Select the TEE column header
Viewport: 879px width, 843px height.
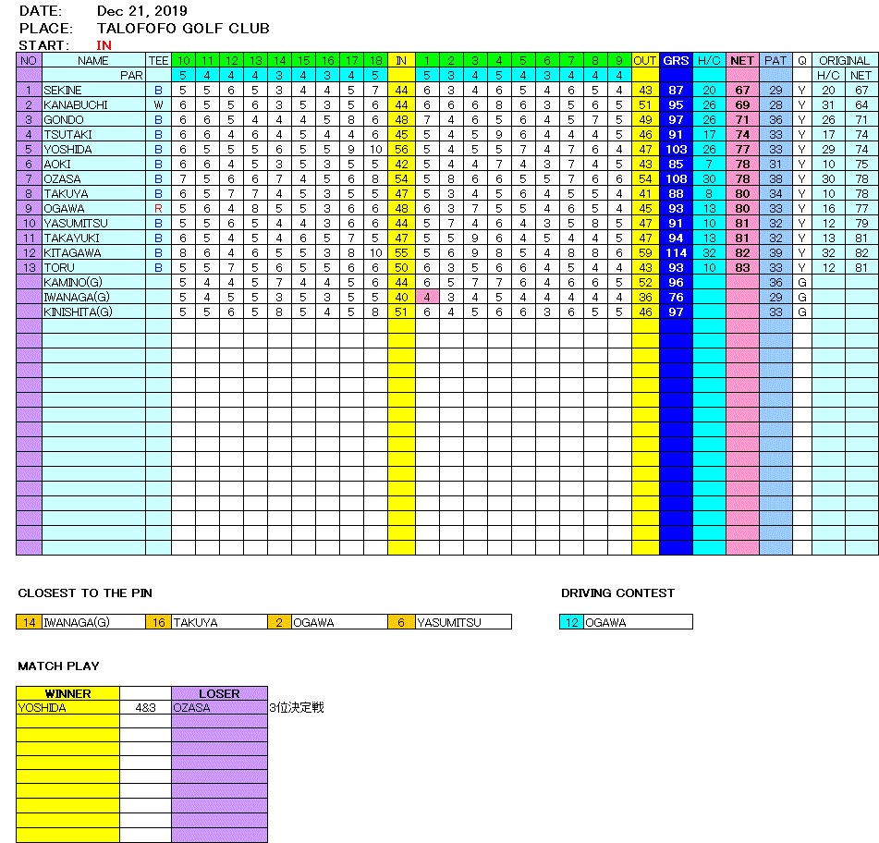[158, 60]
